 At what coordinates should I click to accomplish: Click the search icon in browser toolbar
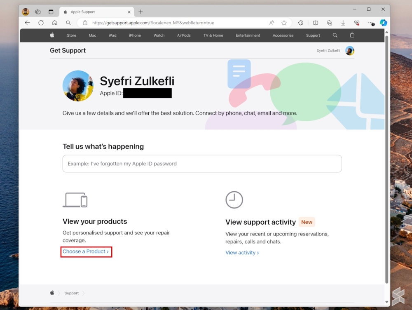(68, 23)
